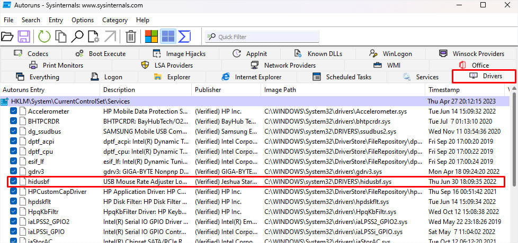
Task: Sort by Description column header
Action: point(146,90)
